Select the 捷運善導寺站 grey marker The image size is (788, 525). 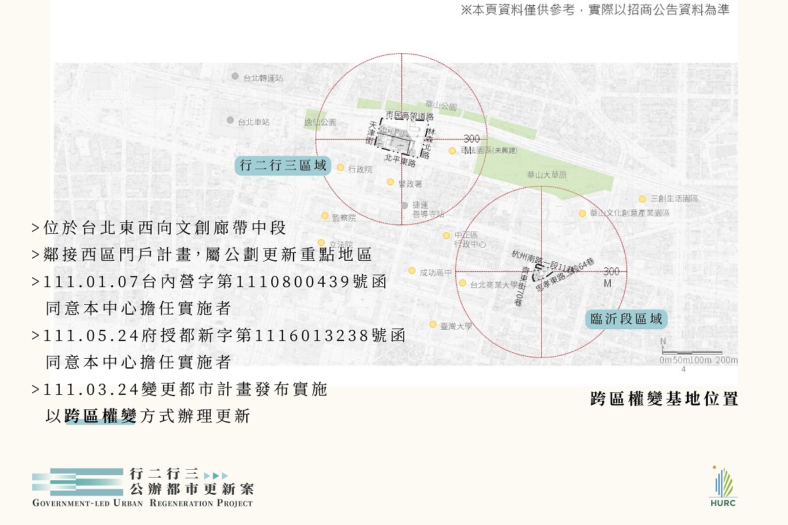[x=405, y=205]
